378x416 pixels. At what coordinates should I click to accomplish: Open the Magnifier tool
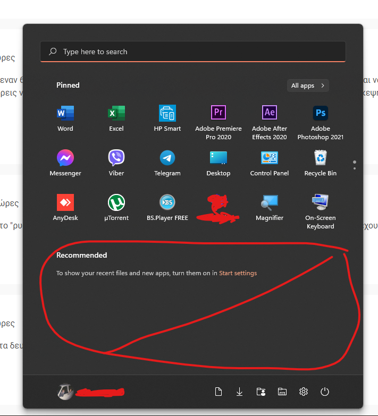coord(270,208)
